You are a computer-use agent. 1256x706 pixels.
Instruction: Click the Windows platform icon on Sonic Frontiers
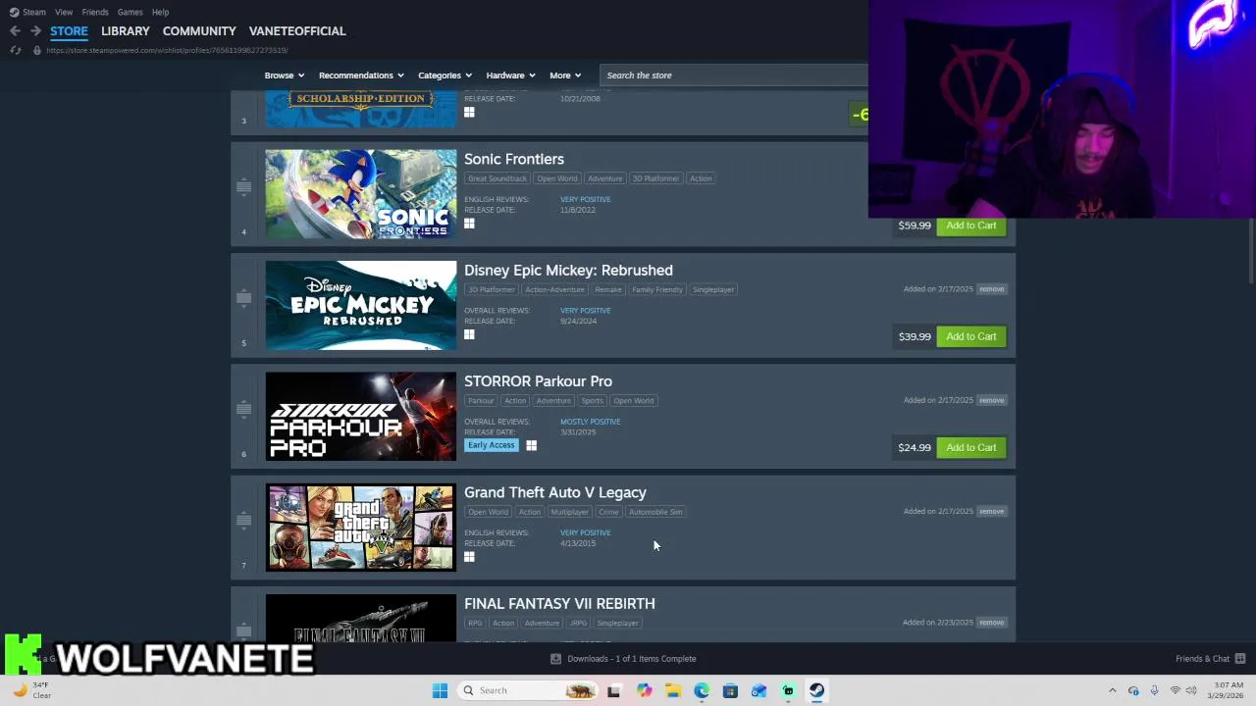tap(469, 224)
